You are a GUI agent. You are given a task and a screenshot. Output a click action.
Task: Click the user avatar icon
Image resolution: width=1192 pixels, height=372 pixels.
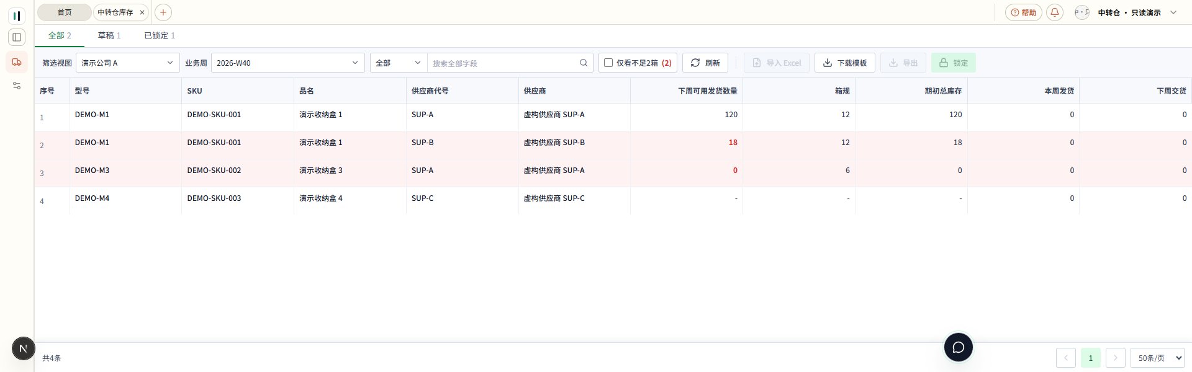coord(1081,12)
